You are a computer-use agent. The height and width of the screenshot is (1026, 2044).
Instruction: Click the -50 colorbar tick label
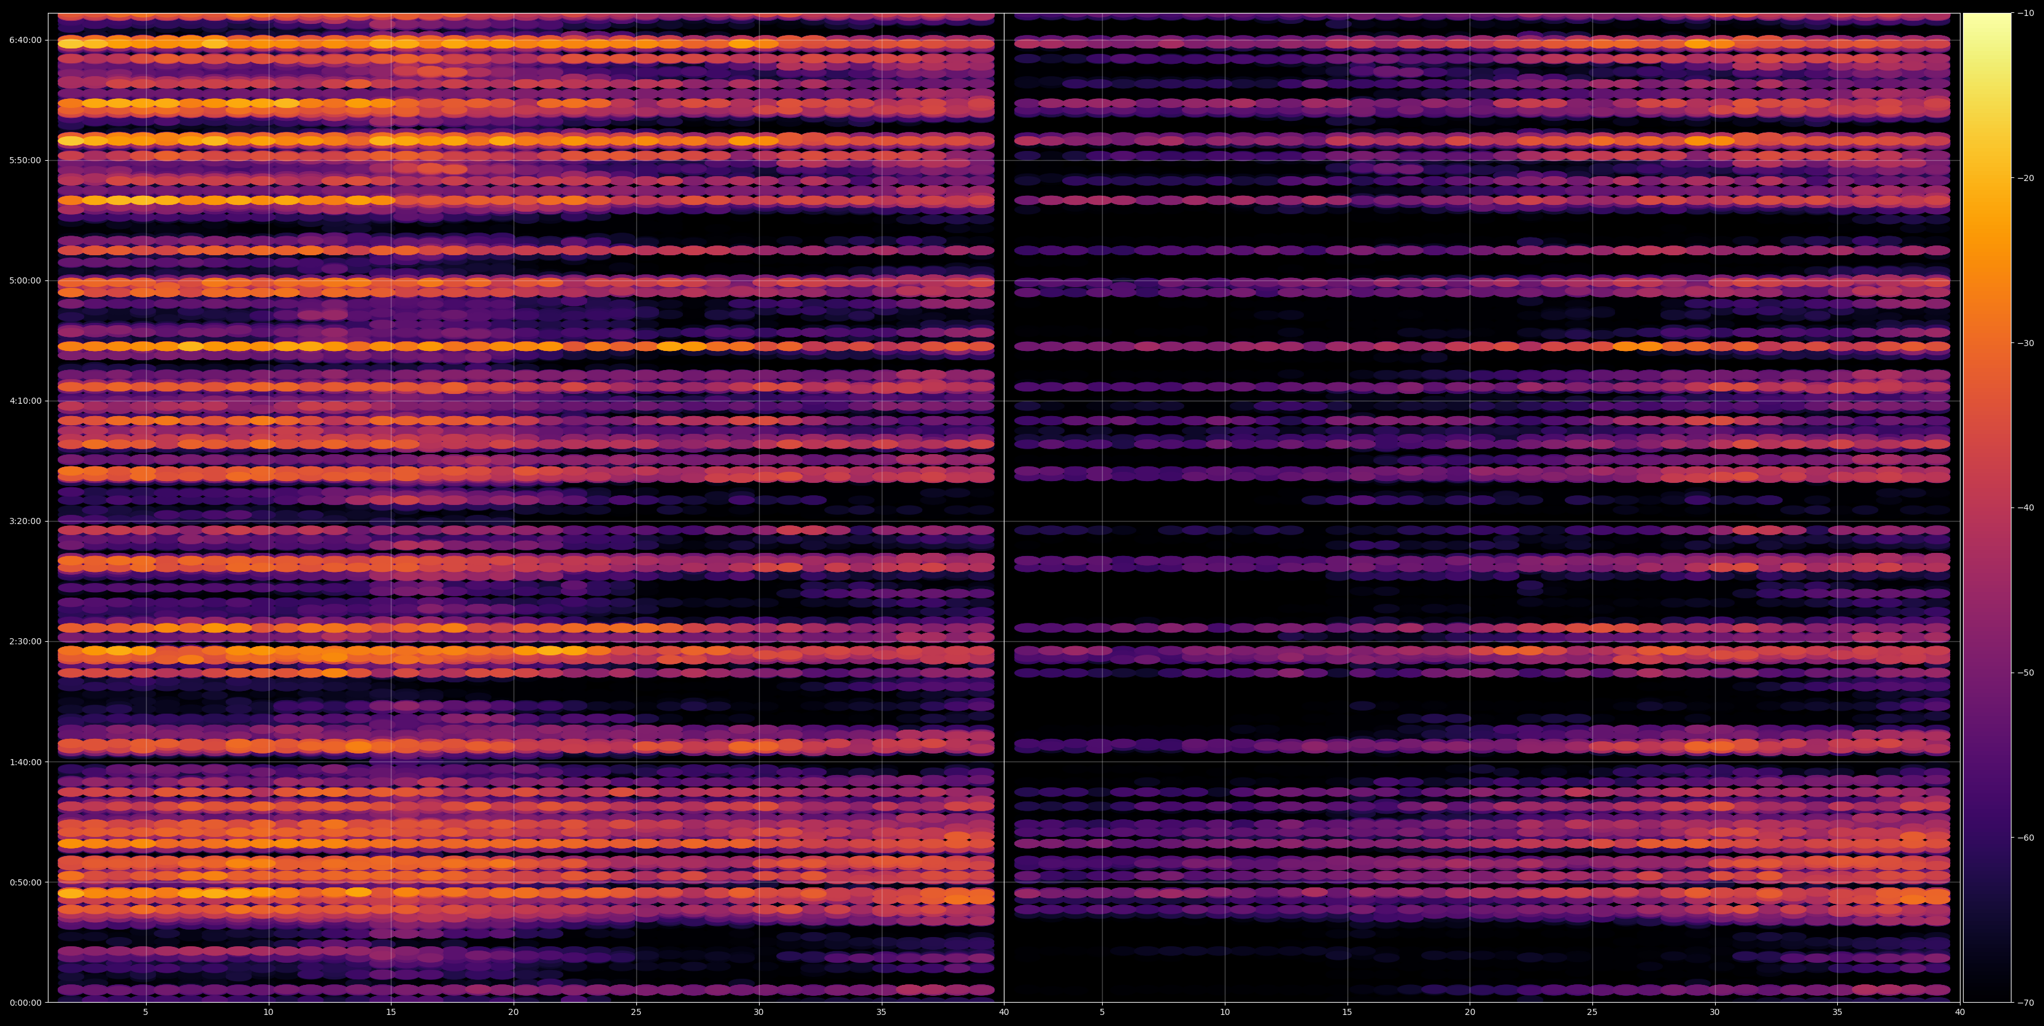(2024, 673)
